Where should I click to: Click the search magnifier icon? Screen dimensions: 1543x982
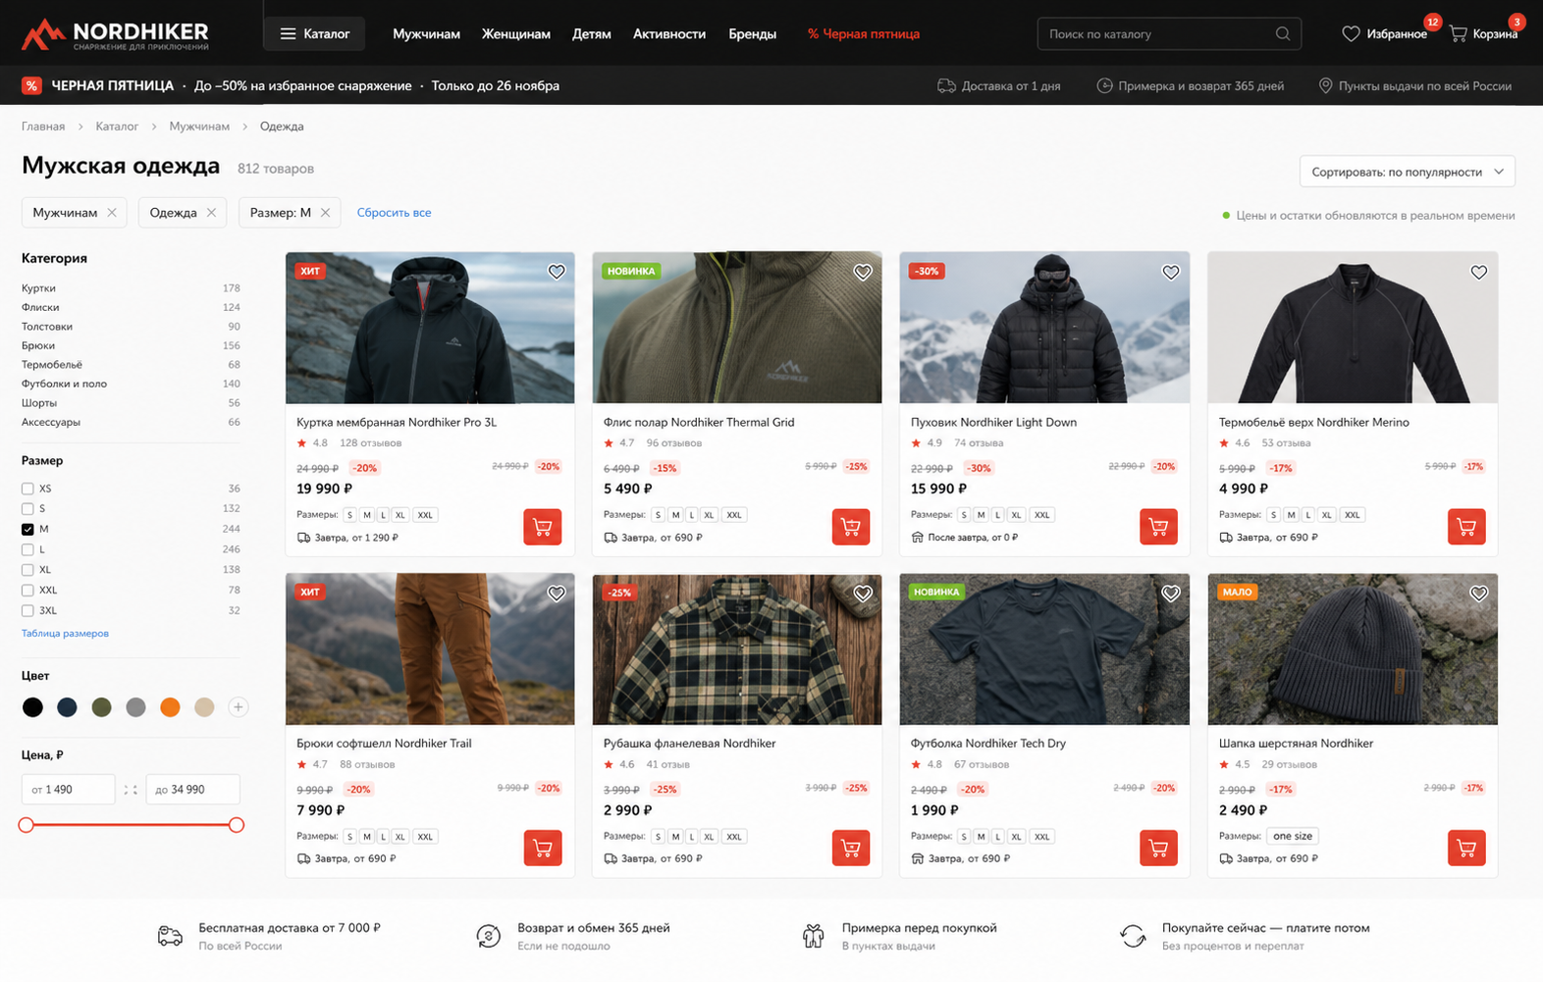click(1283, 33)
